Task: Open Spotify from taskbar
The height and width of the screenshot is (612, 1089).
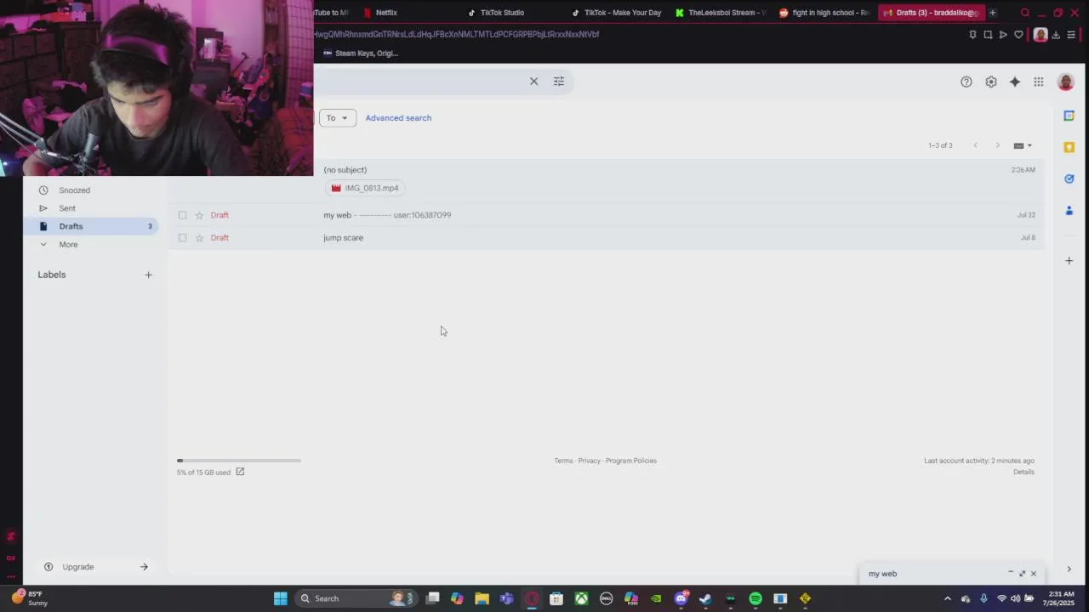Action: (x=755, y=598)
